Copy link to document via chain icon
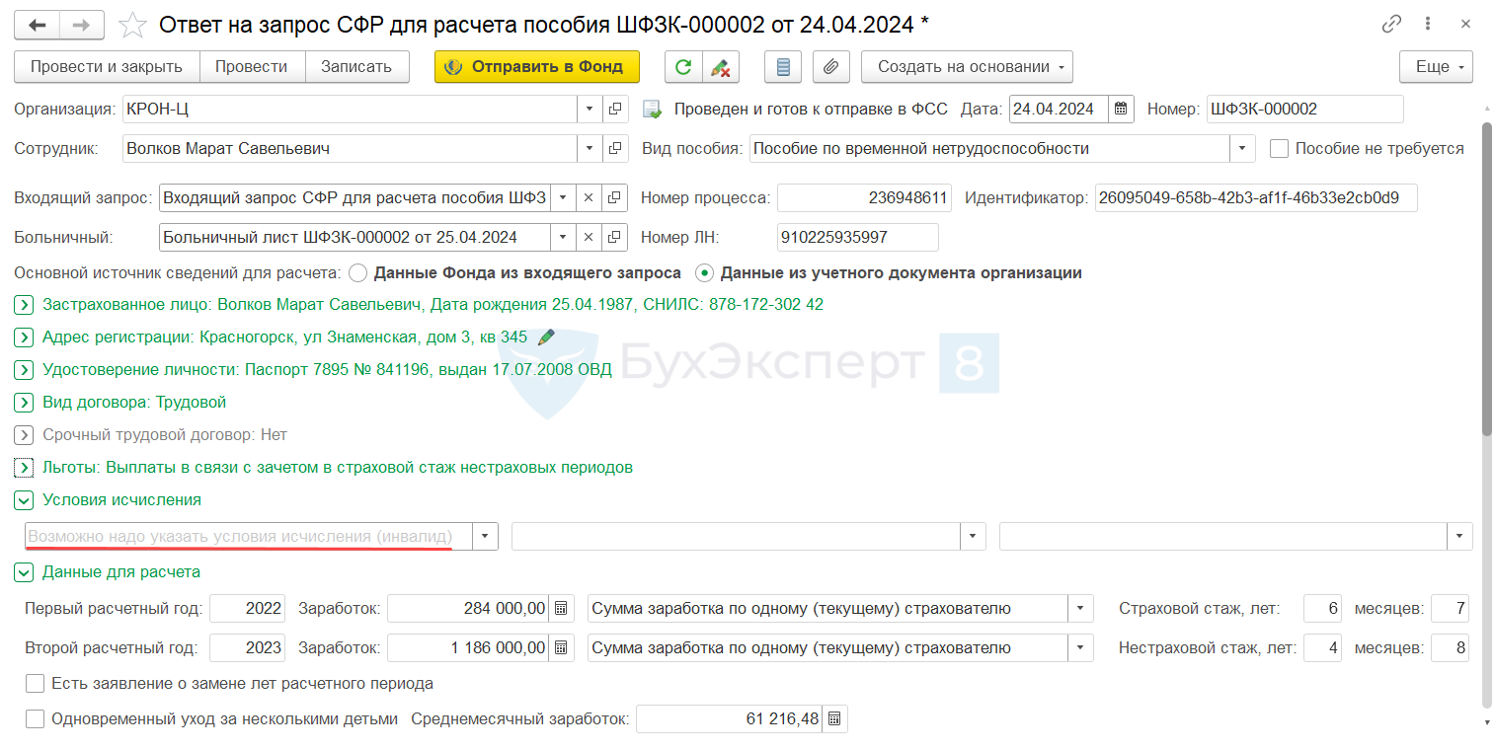This screenshot has width=1495, height=750. click(x=1391, y=25)
